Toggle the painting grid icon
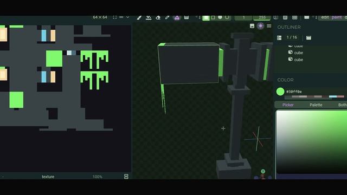This screenshot has height=195, width=347. pyautogui.click(x=294, y=17)
